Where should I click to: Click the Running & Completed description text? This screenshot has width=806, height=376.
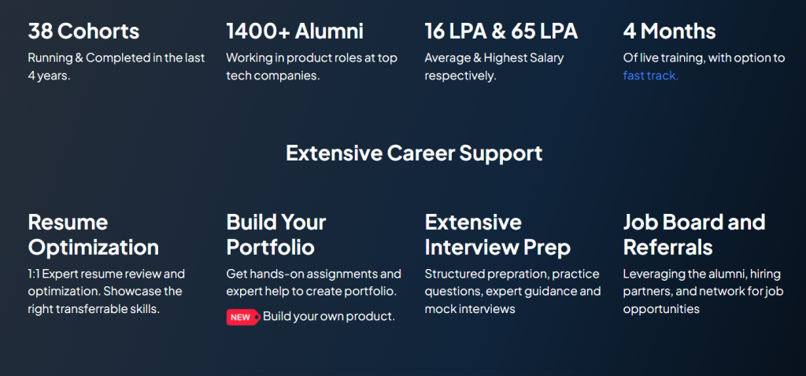click(x=116, y=67)
